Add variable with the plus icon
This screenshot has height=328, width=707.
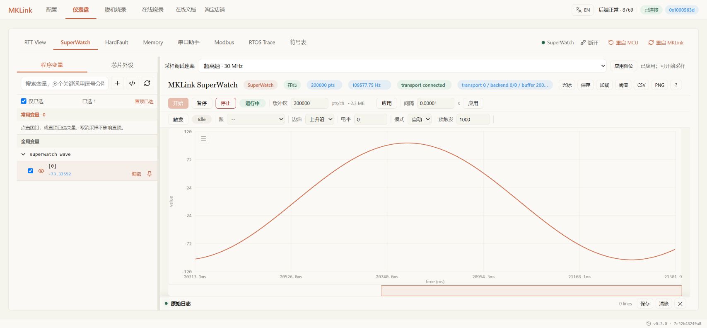pos(117,83)
